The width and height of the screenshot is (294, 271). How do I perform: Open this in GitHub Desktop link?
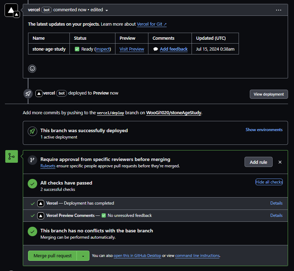[137, 256]
